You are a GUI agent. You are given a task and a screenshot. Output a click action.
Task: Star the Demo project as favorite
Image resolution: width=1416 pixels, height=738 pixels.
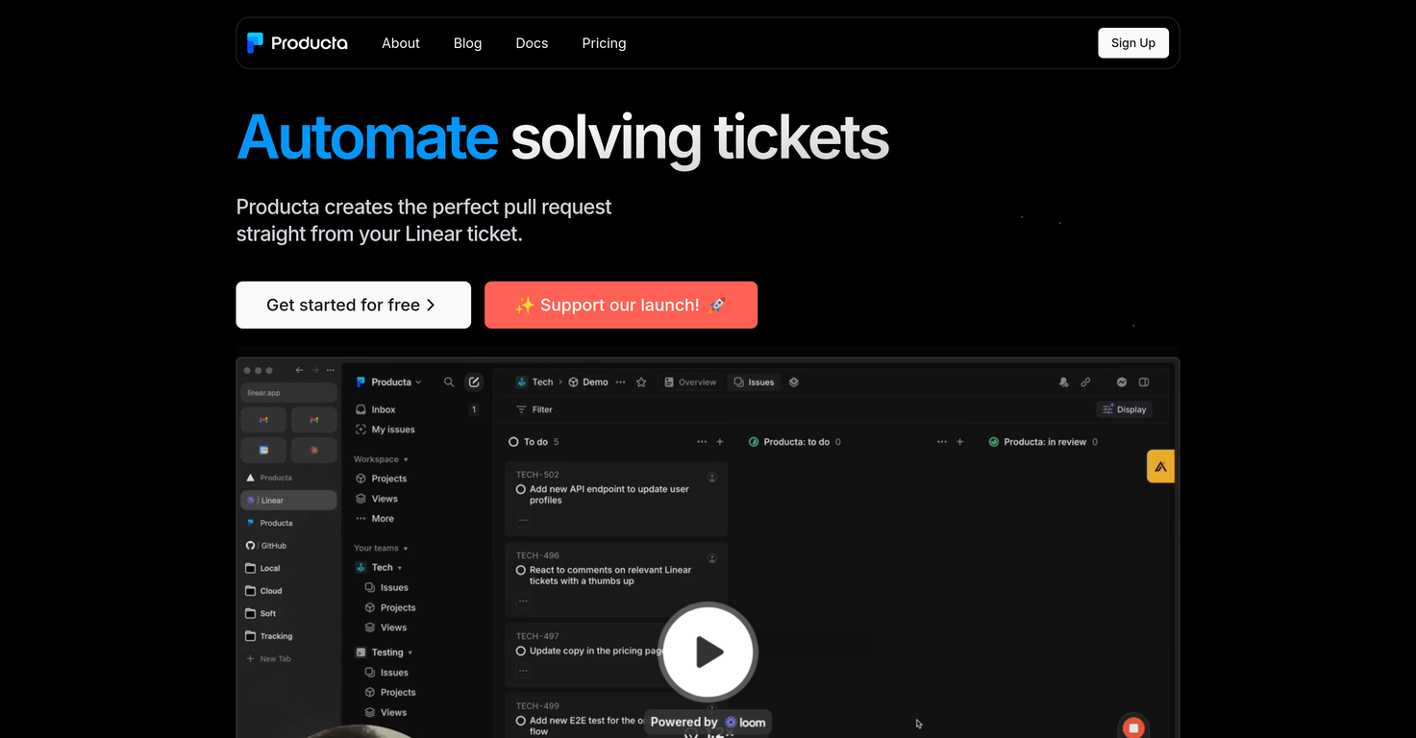click(641, 382)
